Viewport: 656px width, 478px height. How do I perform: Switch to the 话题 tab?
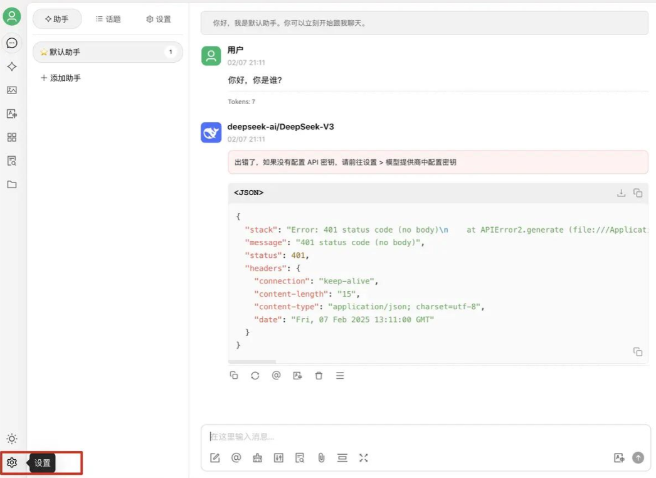click(108, 19)
